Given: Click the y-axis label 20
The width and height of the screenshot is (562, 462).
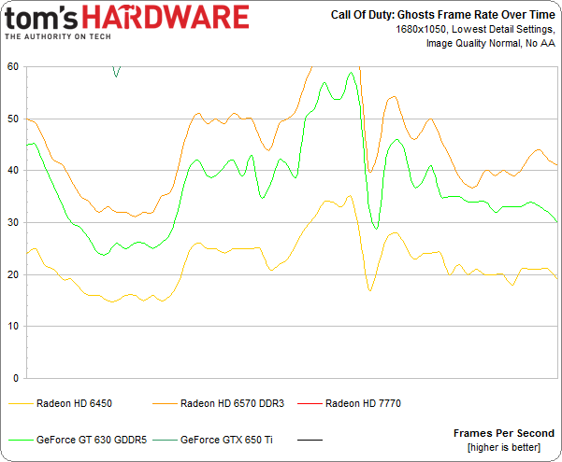Looking at the screenshot, I should (13, 274).
